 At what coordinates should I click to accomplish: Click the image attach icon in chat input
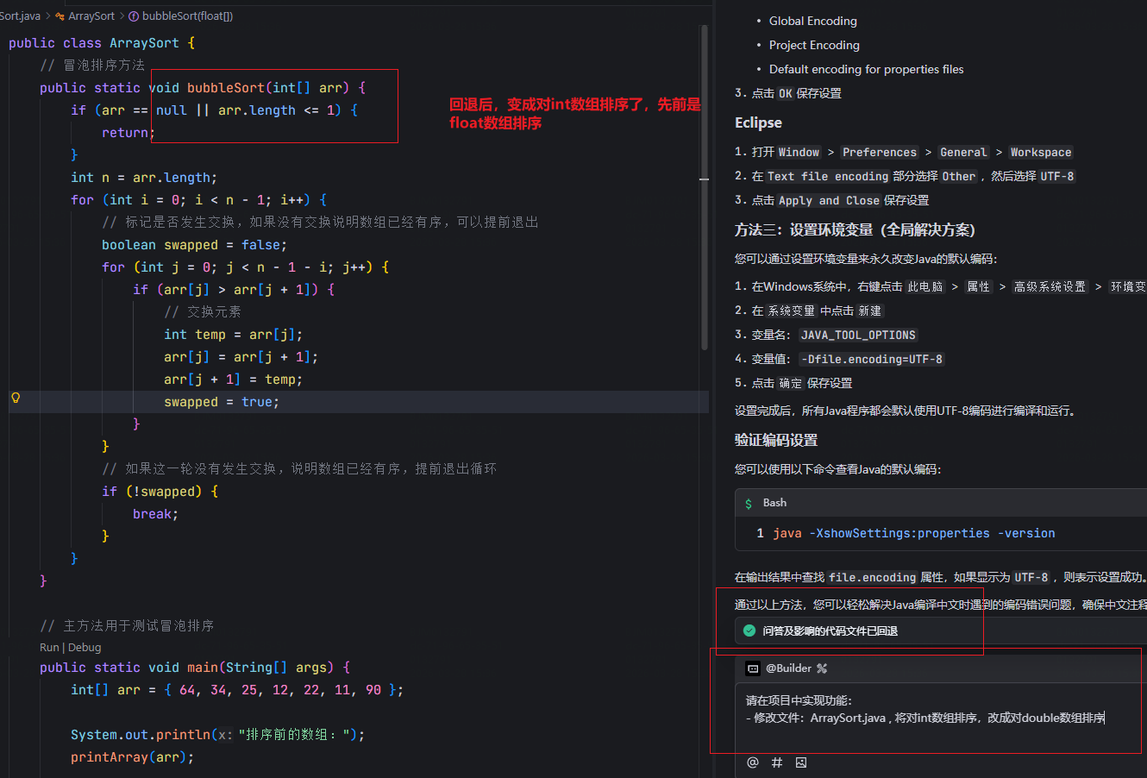801,762
